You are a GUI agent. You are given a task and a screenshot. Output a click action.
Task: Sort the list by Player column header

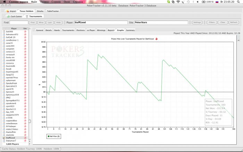pos(14,29)
